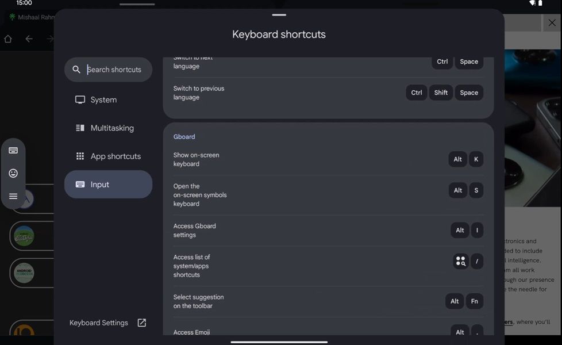The width and height of the screenshot is (562, 345).
Task: Select 'Show on-screen keyboard' text
Action: 196,159
